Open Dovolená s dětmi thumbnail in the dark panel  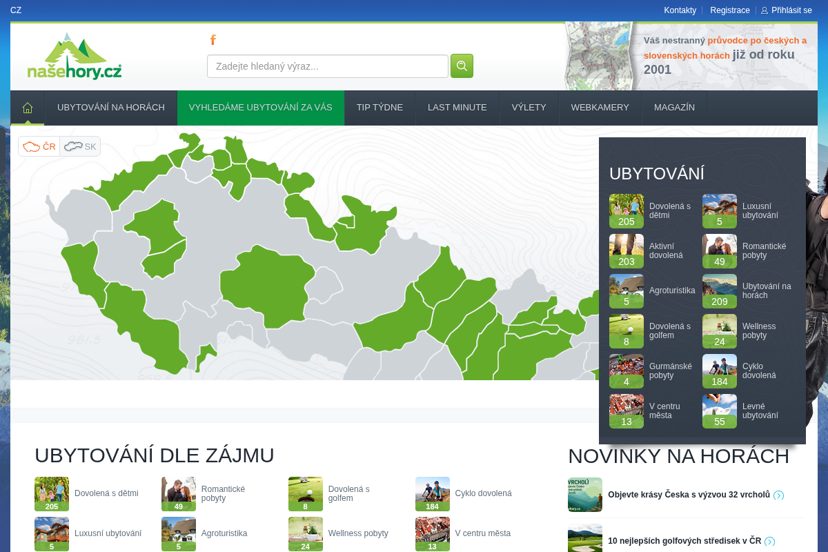[x=627, y=211]
